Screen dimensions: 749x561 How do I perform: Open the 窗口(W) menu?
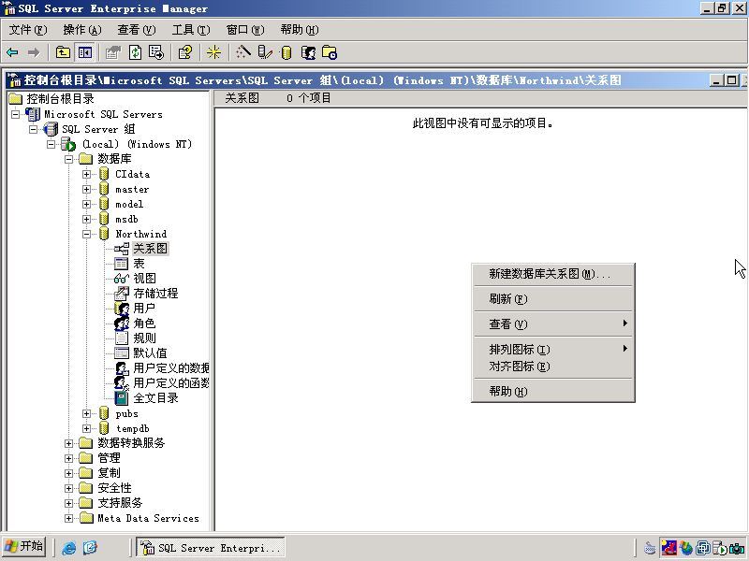point(245,30)
